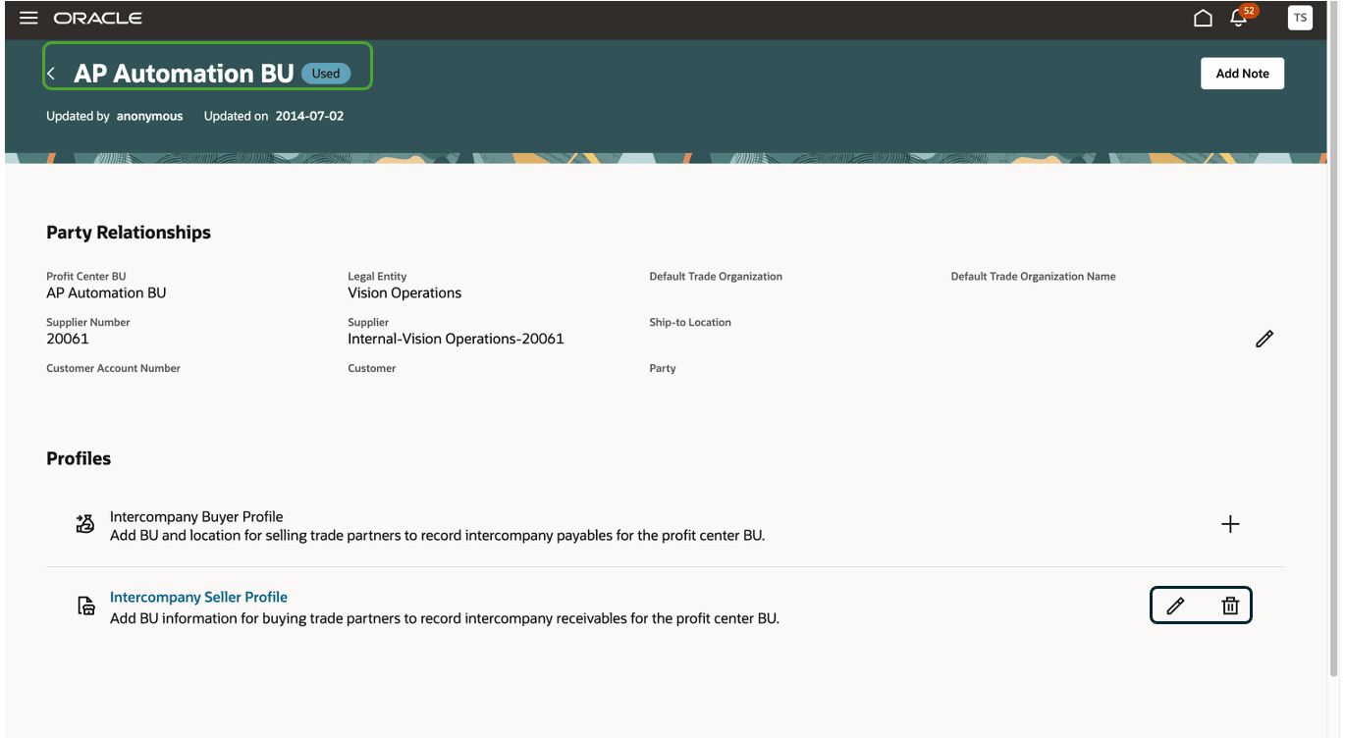Click the updated date 2014-07-02
The height and width of the screenshot is (738, 1345).
click(x=309, y=116)
